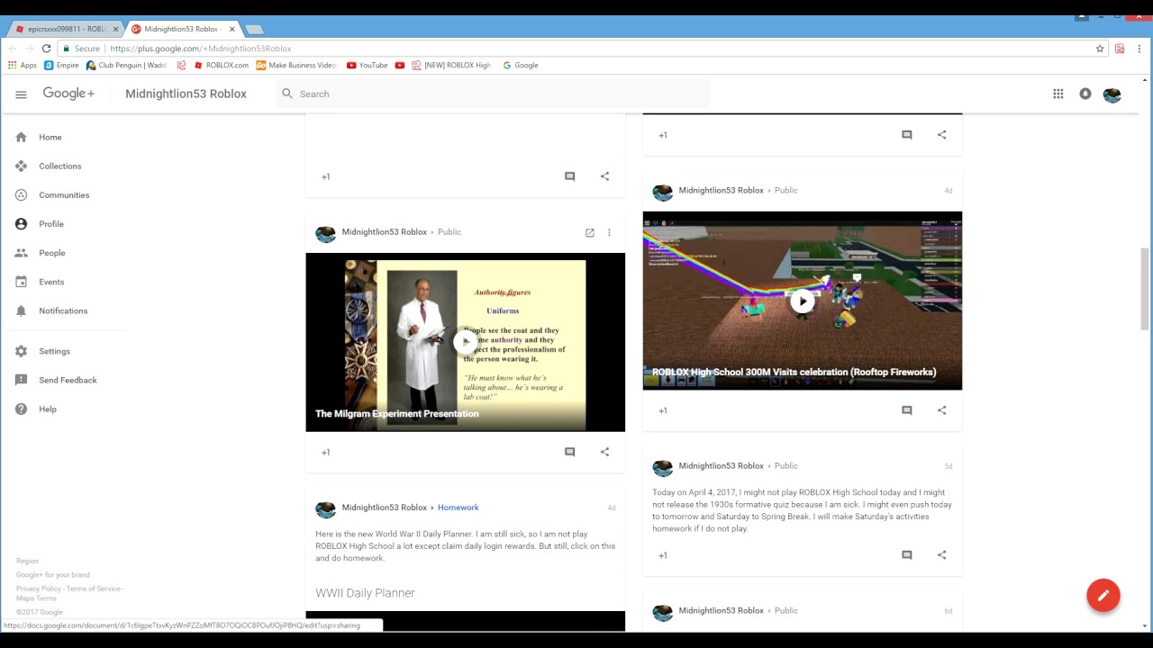Open the Google bookmark
This screenshot has height=648, width=1153.
point(521,65)
